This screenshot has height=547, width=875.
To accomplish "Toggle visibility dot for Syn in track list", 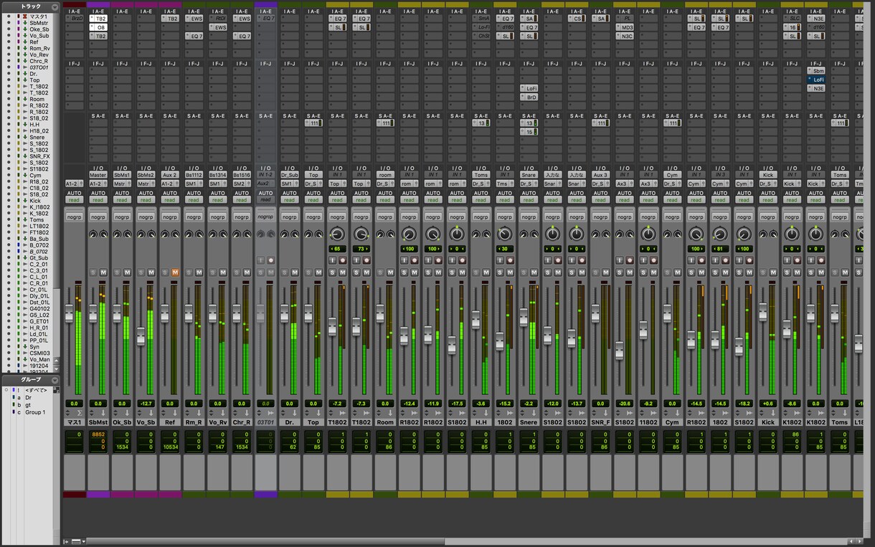I will (x=9, y=346).
